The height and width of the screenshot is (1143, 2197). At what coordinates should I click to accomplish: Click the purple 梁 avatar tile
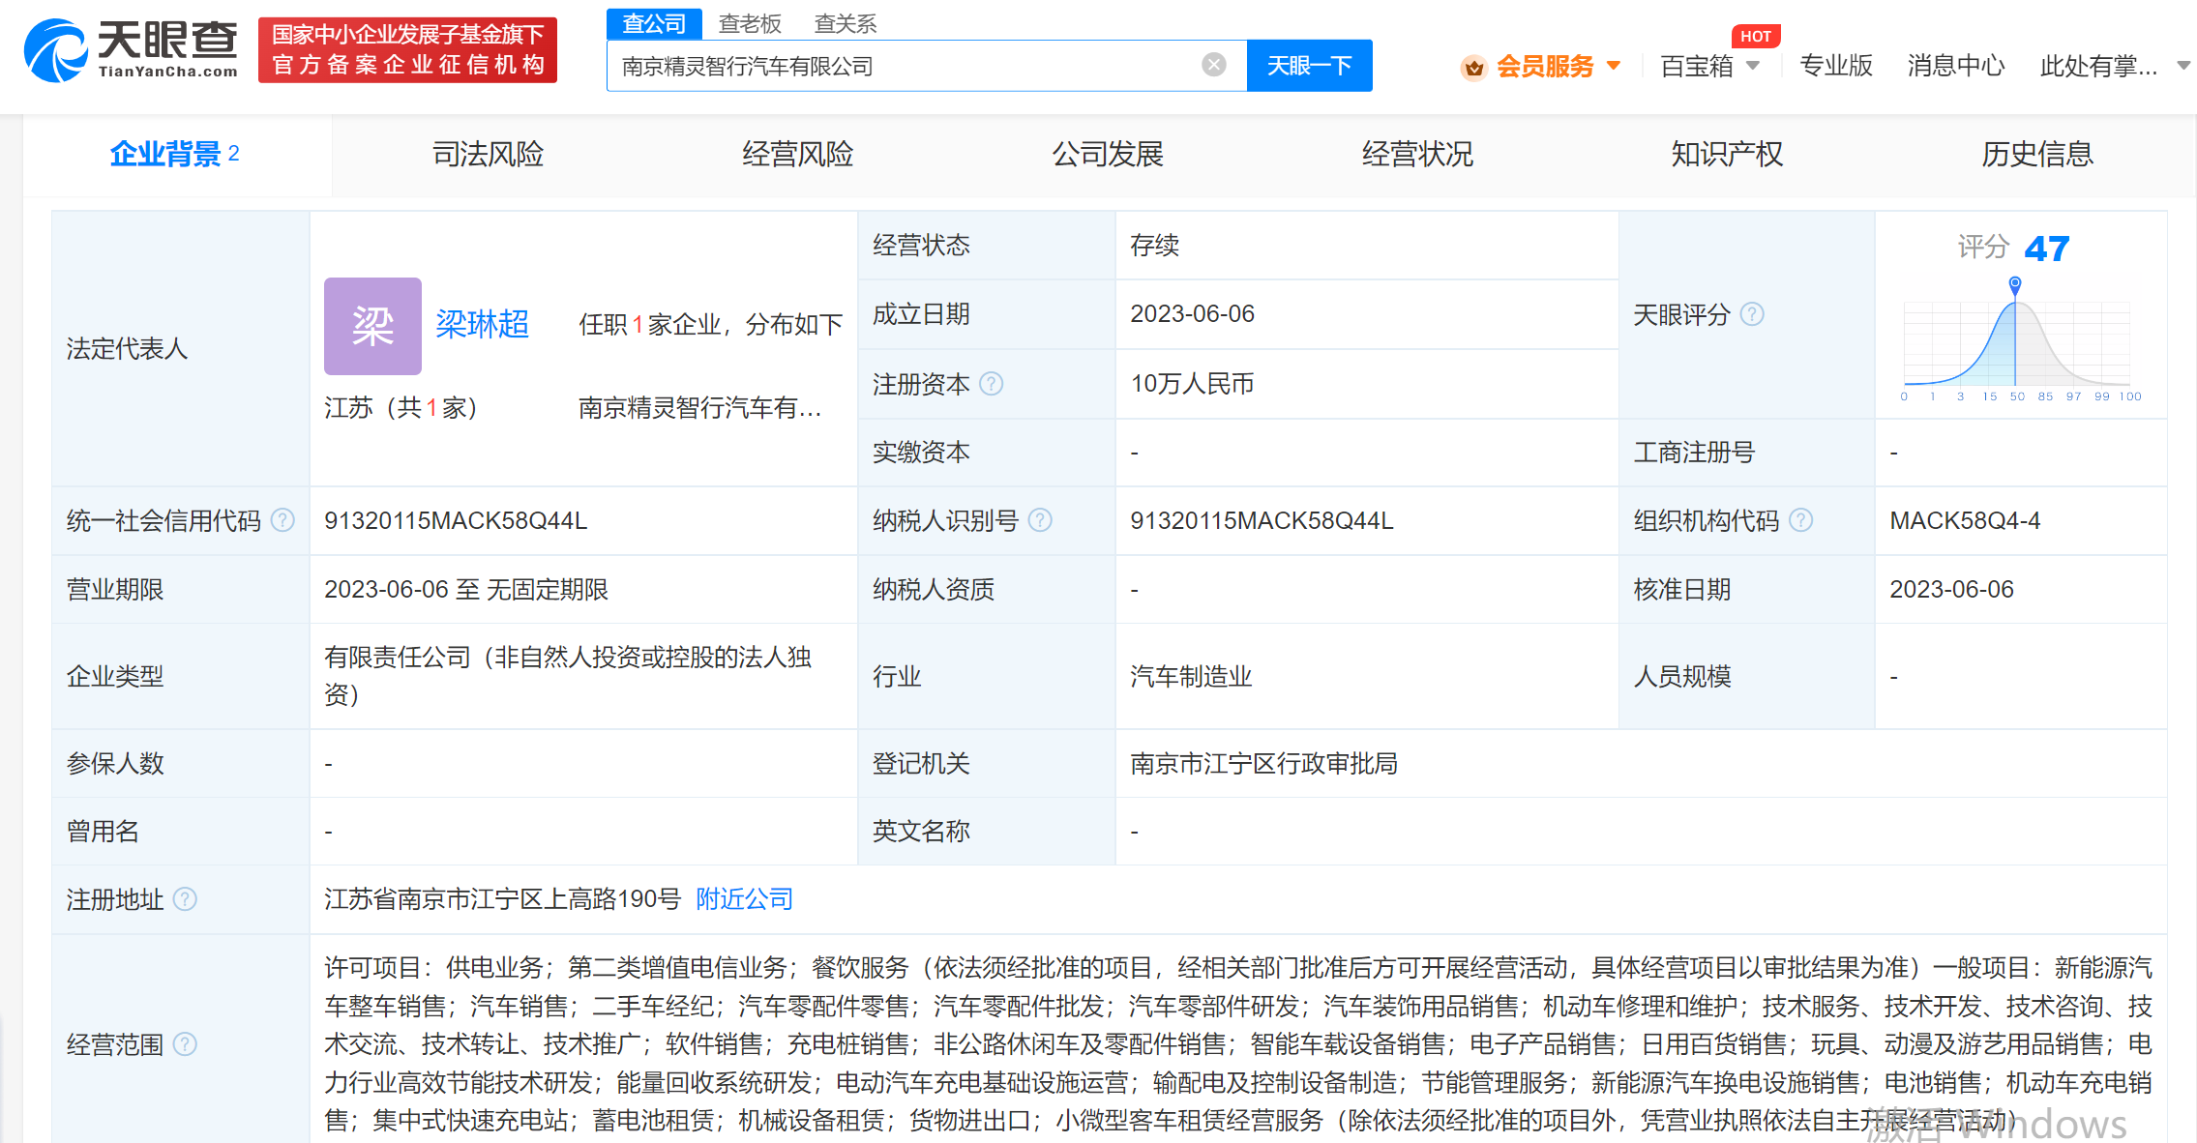[x=372, y=326]
